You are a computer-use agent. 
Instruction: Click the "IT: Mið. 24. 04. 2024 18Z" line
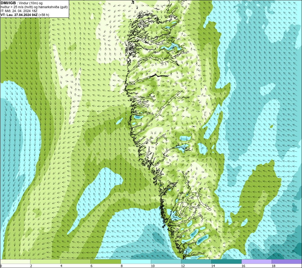tap(19, 11)
